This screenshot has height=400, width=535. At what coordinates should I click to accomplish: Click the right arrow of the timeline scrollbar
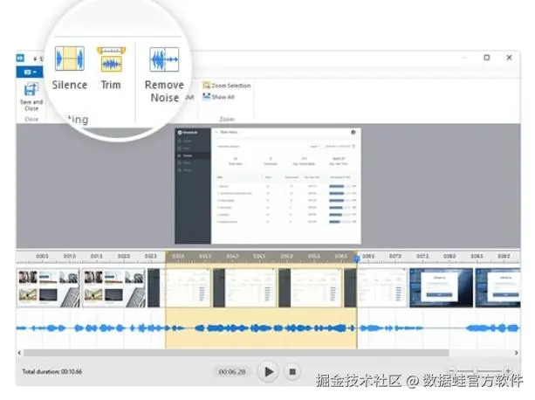click(x=517, y=353)
